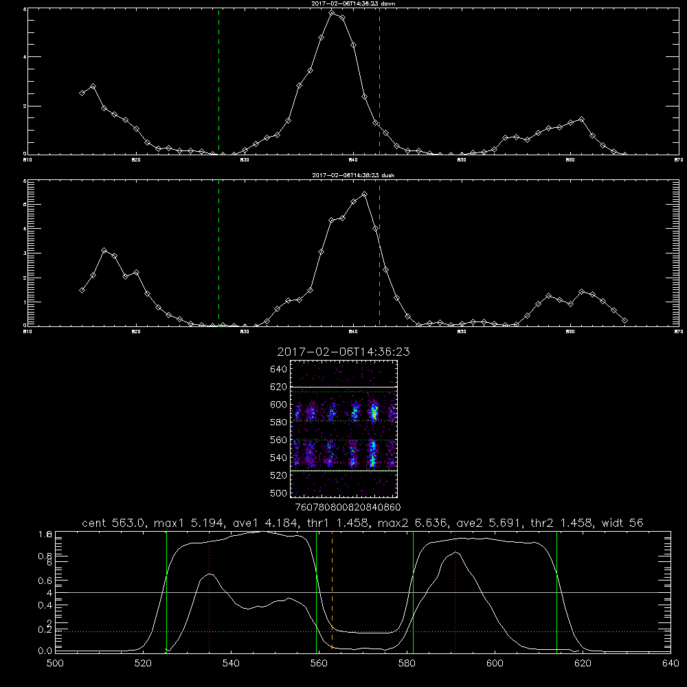
Task: Click the '560' label on the image y-axis
Action: click(x=279, y=440)
